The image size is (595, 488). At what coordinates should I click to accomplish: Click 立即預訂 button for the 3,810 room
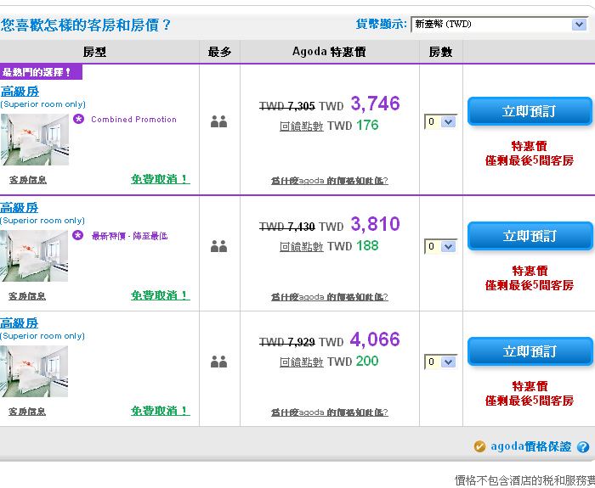530,236
